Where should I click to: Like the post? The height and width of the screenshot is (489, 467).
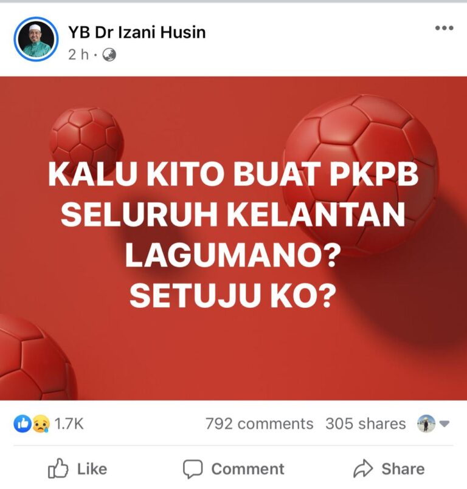(77, 468)
